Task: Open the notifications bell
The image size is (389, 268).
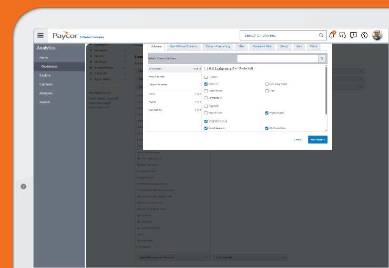Action: tap(332, 35)
